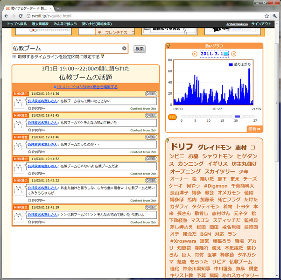Click the トップへ戻る menu item
This screenshot has height=280, width=281.
[x=17, y=24]
